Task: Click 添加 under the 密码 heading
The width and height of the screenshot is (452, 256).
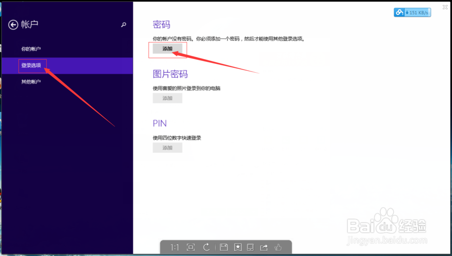Action: (x=168, y=48)
